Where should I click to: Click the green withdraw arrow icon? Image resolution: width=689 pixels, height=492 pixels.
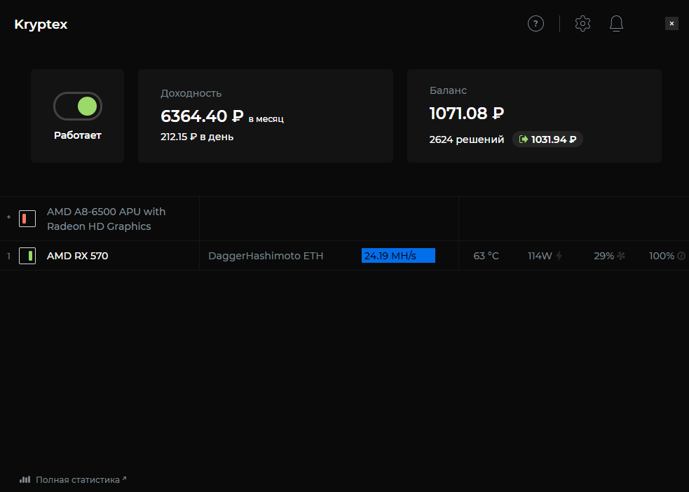pos(524,139)
